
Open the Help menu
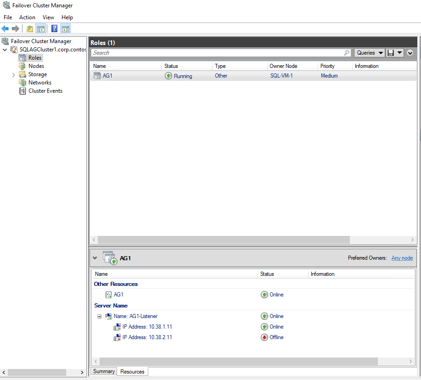(67, 17)
